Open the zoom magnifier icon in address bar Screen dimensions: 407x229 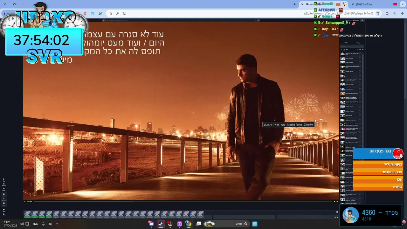click(118, 13)
